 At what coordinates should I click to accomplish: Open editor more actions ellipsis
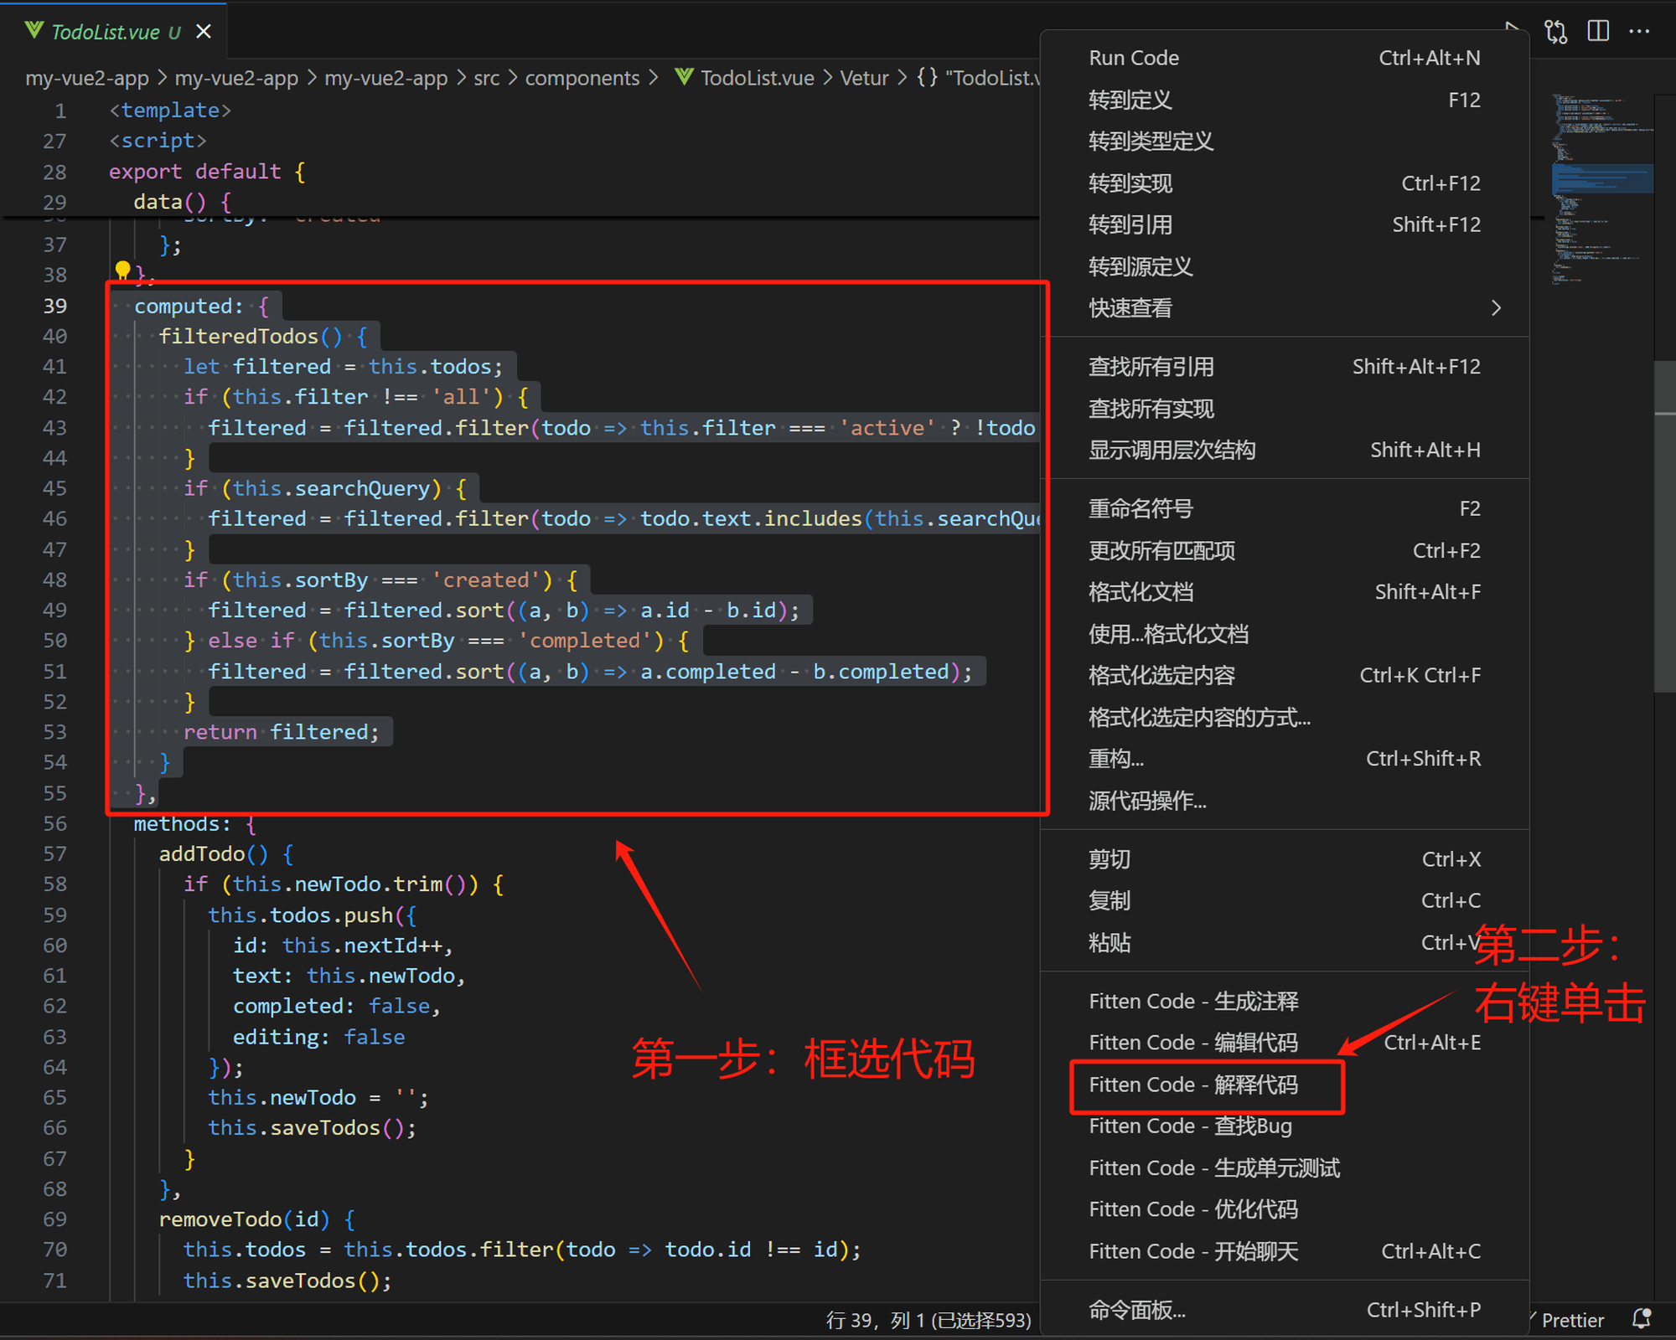[1639, 32]
